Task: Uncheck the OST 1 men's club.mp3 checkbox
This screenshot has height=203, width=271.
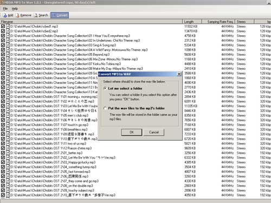Action: (x=3, y=115)
